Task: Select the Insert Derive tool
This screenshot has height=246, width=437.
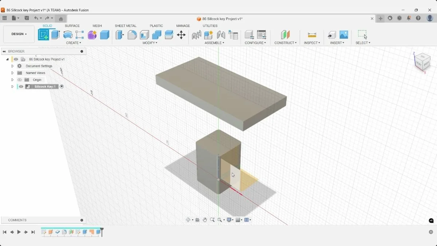Action: [332, 35]
